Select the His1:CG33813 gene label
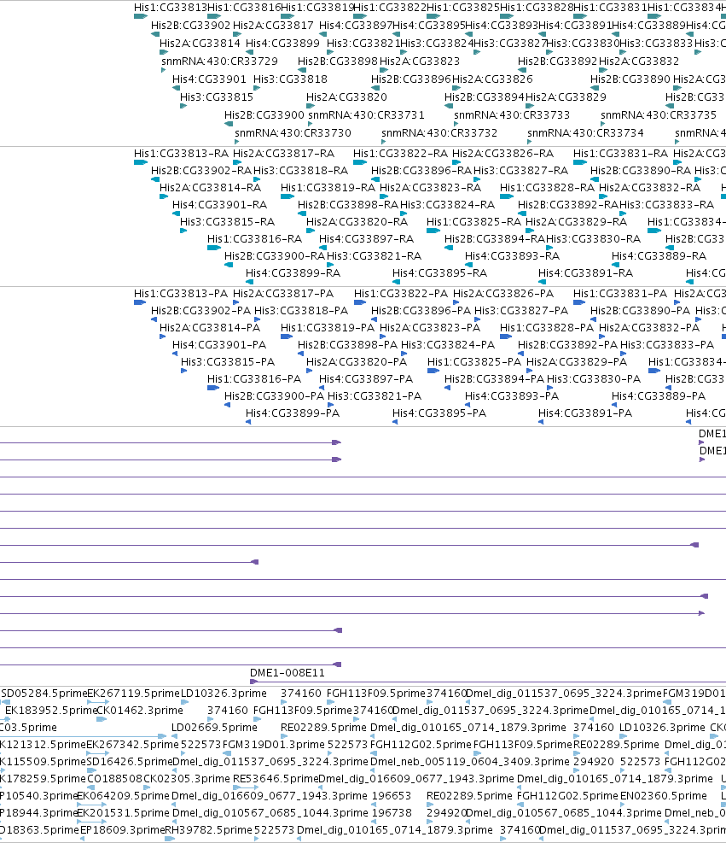726x843 pixels. tap(171, 8)
